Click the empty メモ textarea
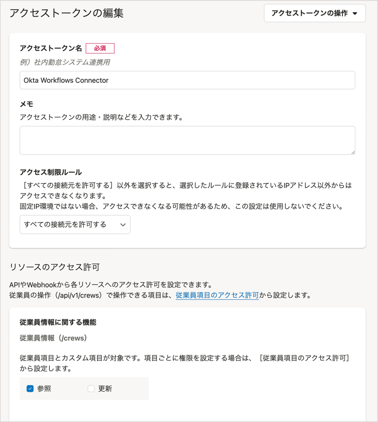 tap(187, 139)
